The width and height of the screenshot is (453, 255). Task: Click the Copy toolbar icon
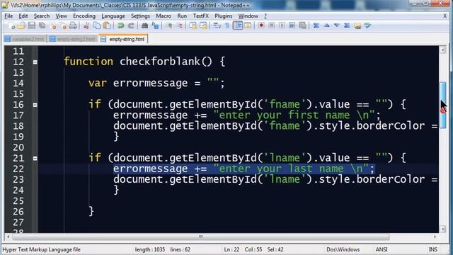click(x=97, y=25)
